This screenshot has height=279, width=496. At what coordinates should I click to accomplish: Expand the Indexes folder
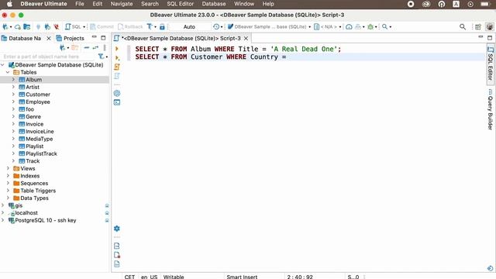(8, 176)
